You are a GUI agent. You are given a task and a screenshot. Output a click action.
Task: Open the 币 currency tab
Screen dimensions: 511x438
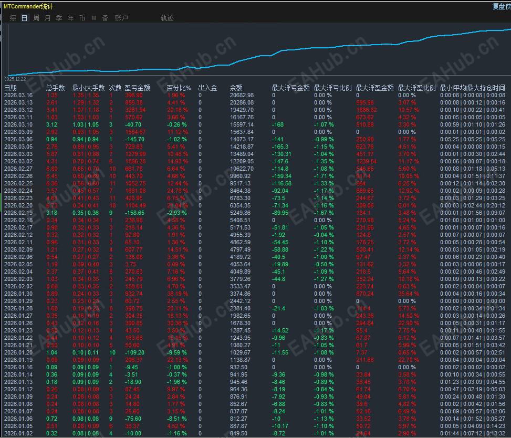(82, 18)
